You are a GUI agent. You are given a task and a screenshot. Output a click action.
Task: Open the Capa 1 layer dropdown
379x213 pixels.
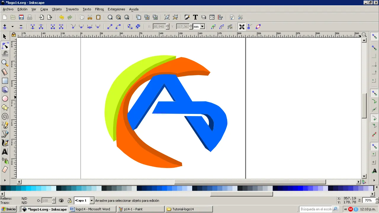click(x=84, y=200)
